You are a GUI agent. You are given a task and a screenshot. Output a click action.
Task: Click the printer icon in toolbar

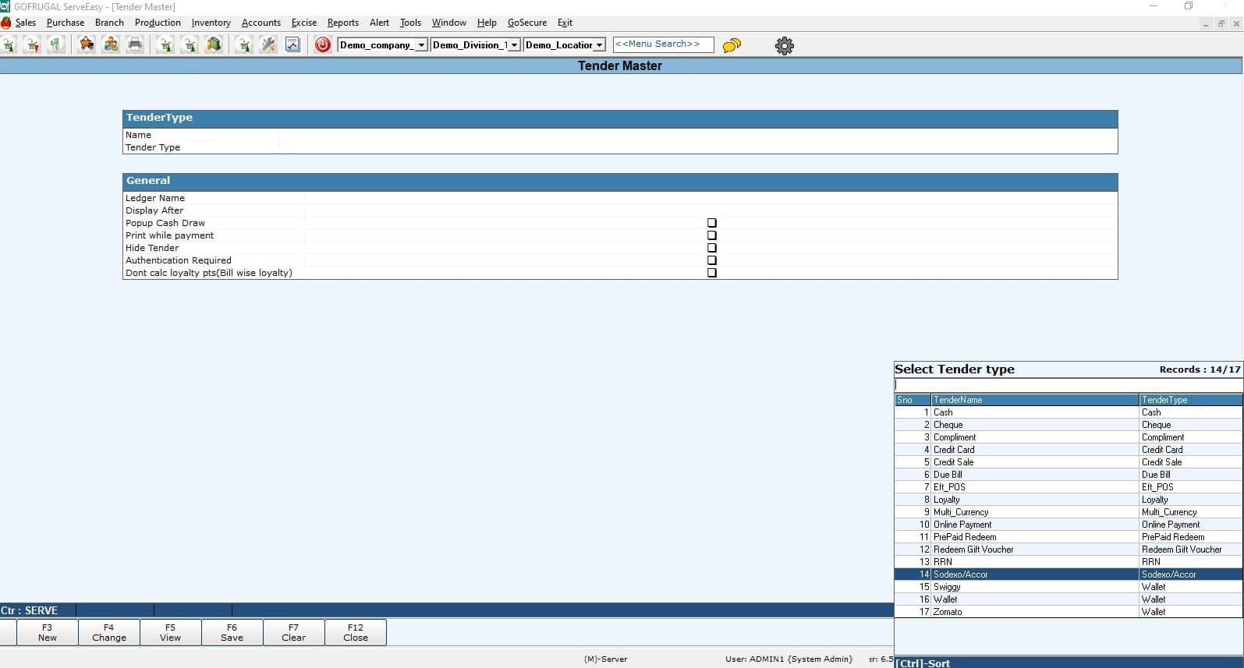pyautogui.click(x=135, y=45)
